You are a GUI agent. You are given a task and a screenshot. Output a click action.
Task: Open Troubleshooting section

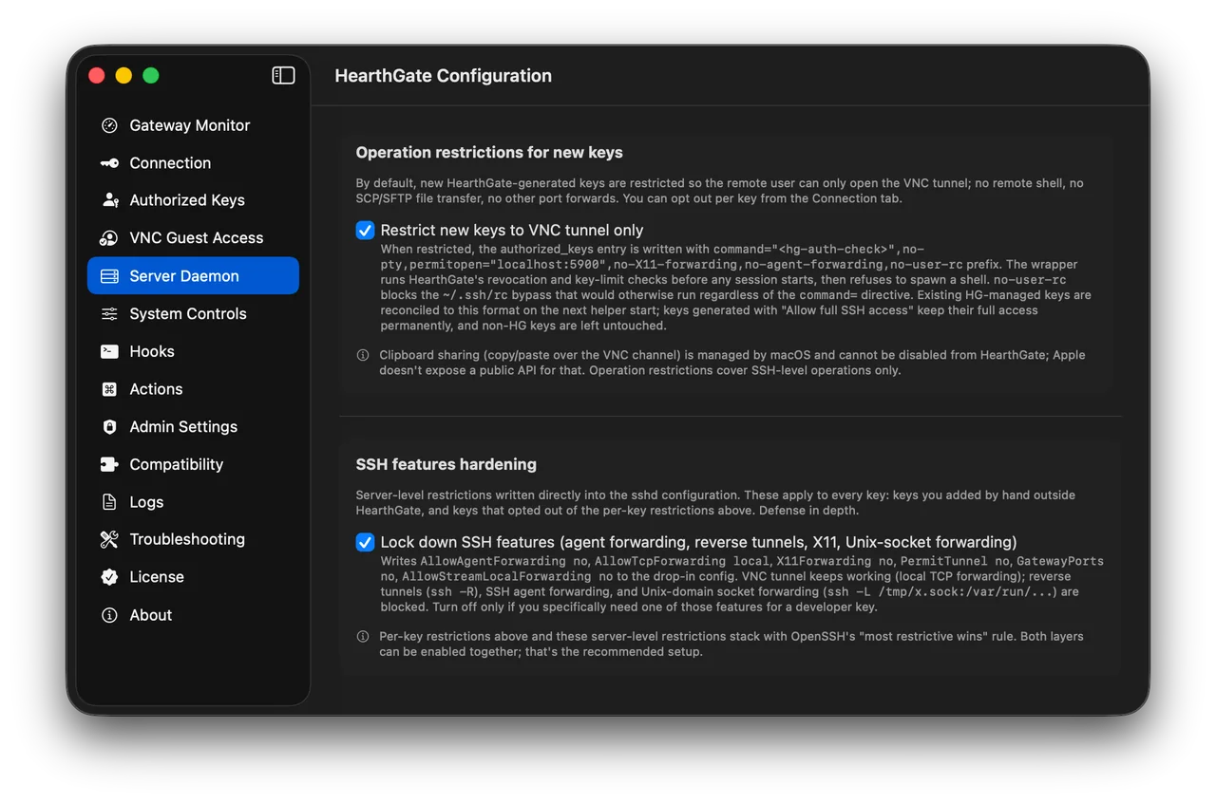pos(193,539)
